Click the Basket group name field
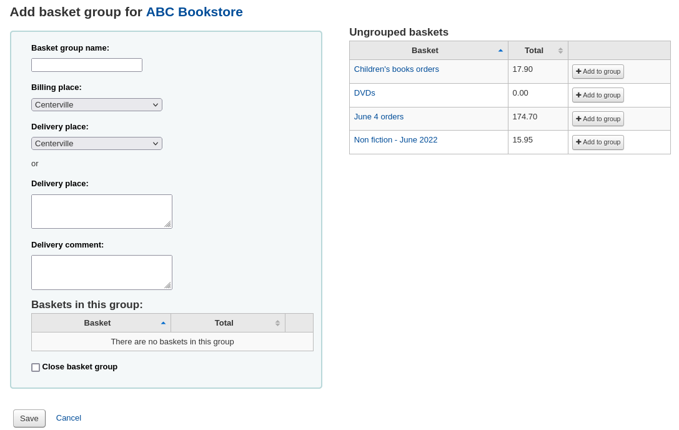679x430 pixels. 86,64
